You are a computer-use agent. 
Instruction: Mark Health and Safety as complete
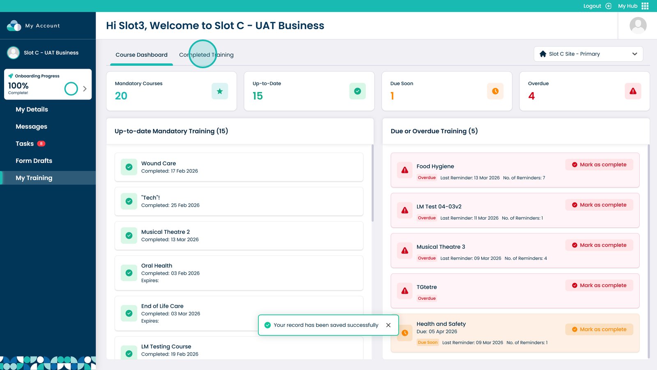pos(599,330)
